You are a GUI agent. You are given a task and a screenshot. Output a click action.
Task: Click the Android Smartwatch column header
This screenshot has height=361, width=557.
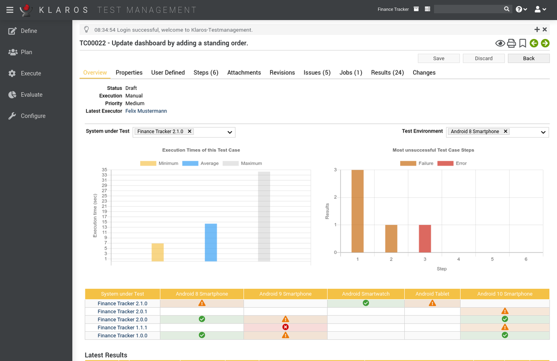pos(366,294)
